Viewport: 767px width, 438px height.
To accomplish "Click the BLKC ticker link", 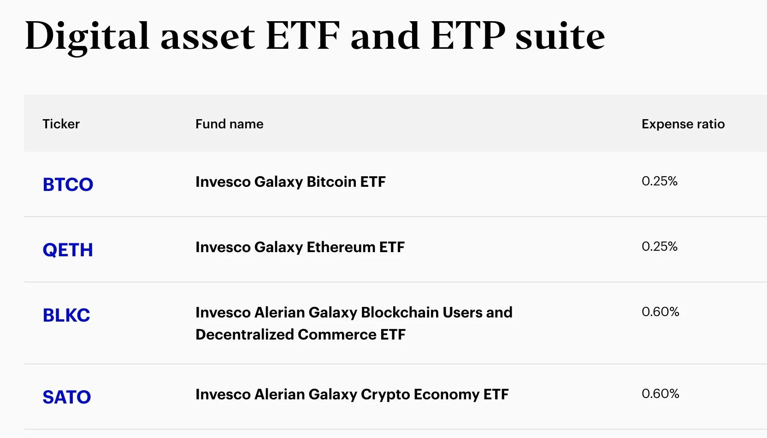I will click(66, 315).
